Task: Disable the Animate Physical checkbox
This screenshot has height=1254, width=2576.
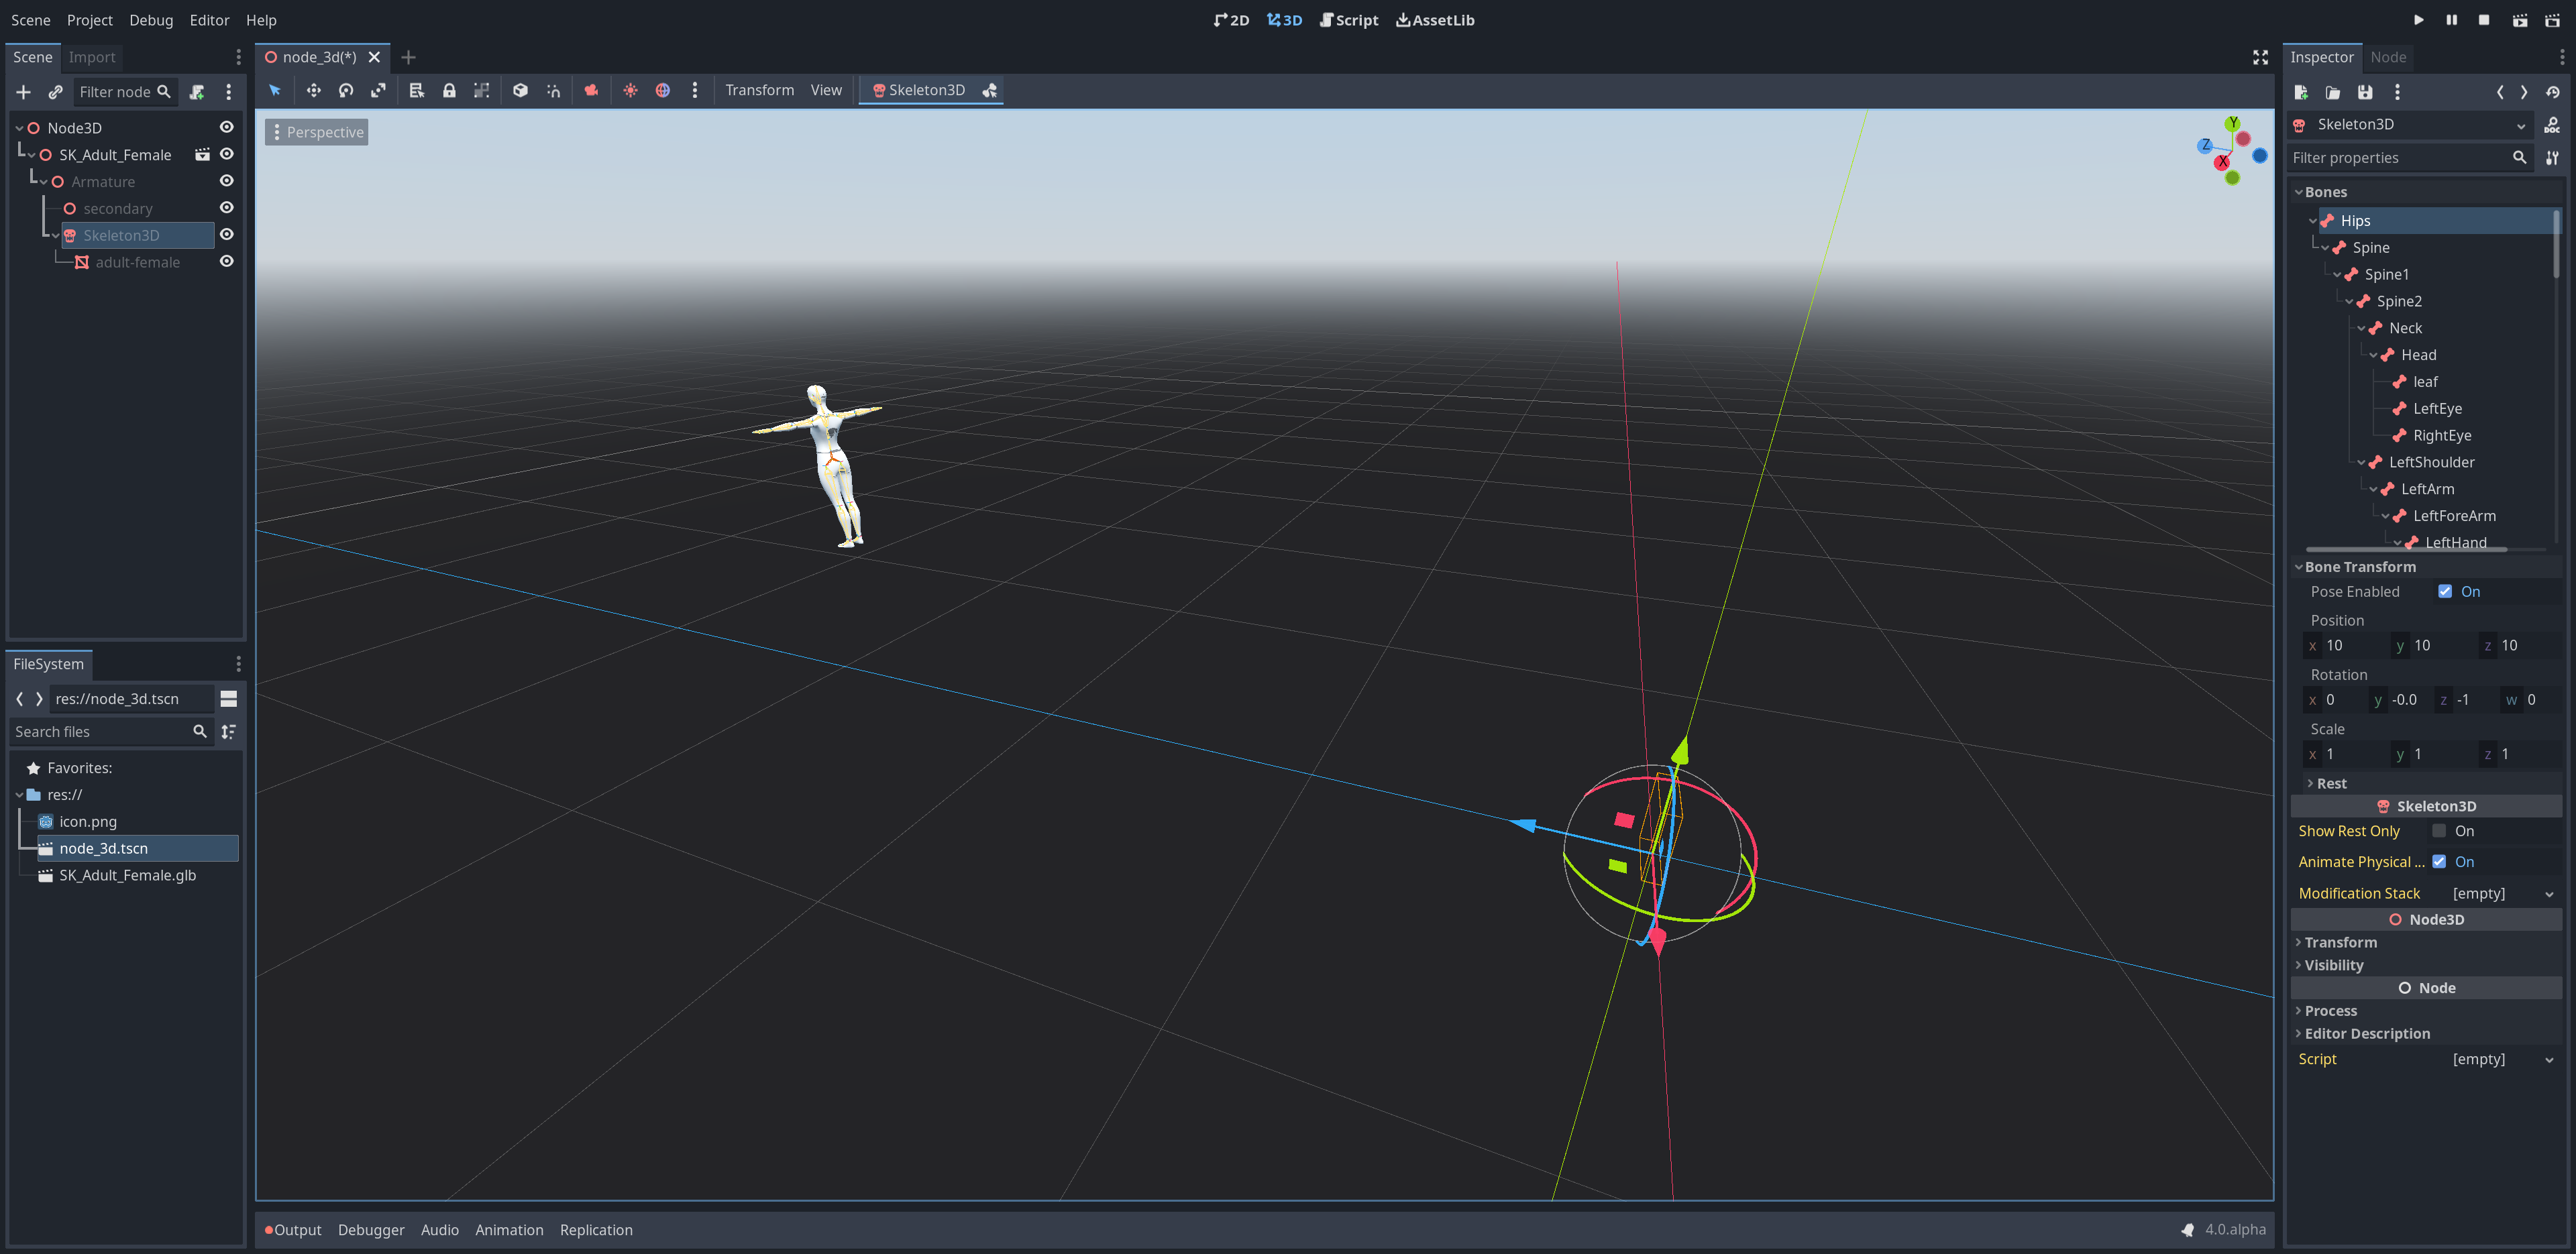Action: pos(2440,861)
